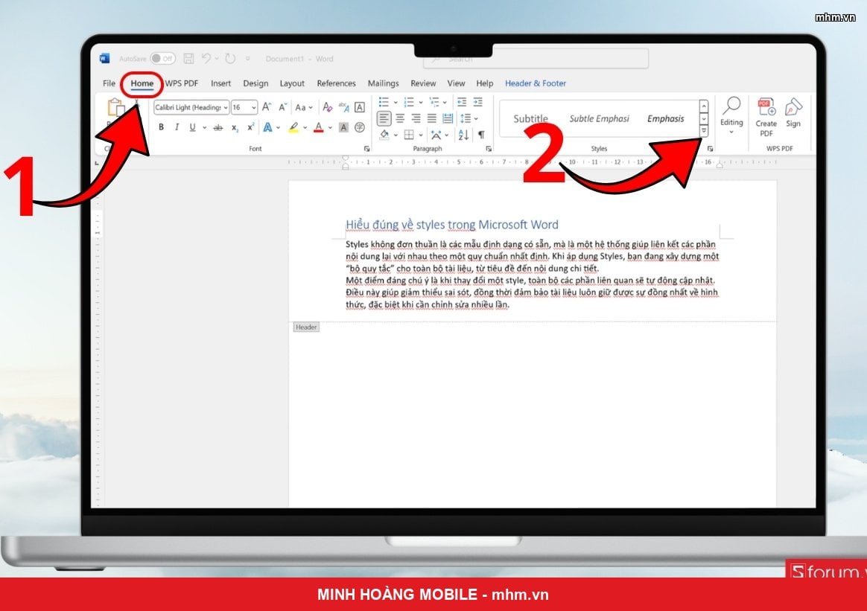Toggle Subscript formatting

pos(235,127)
